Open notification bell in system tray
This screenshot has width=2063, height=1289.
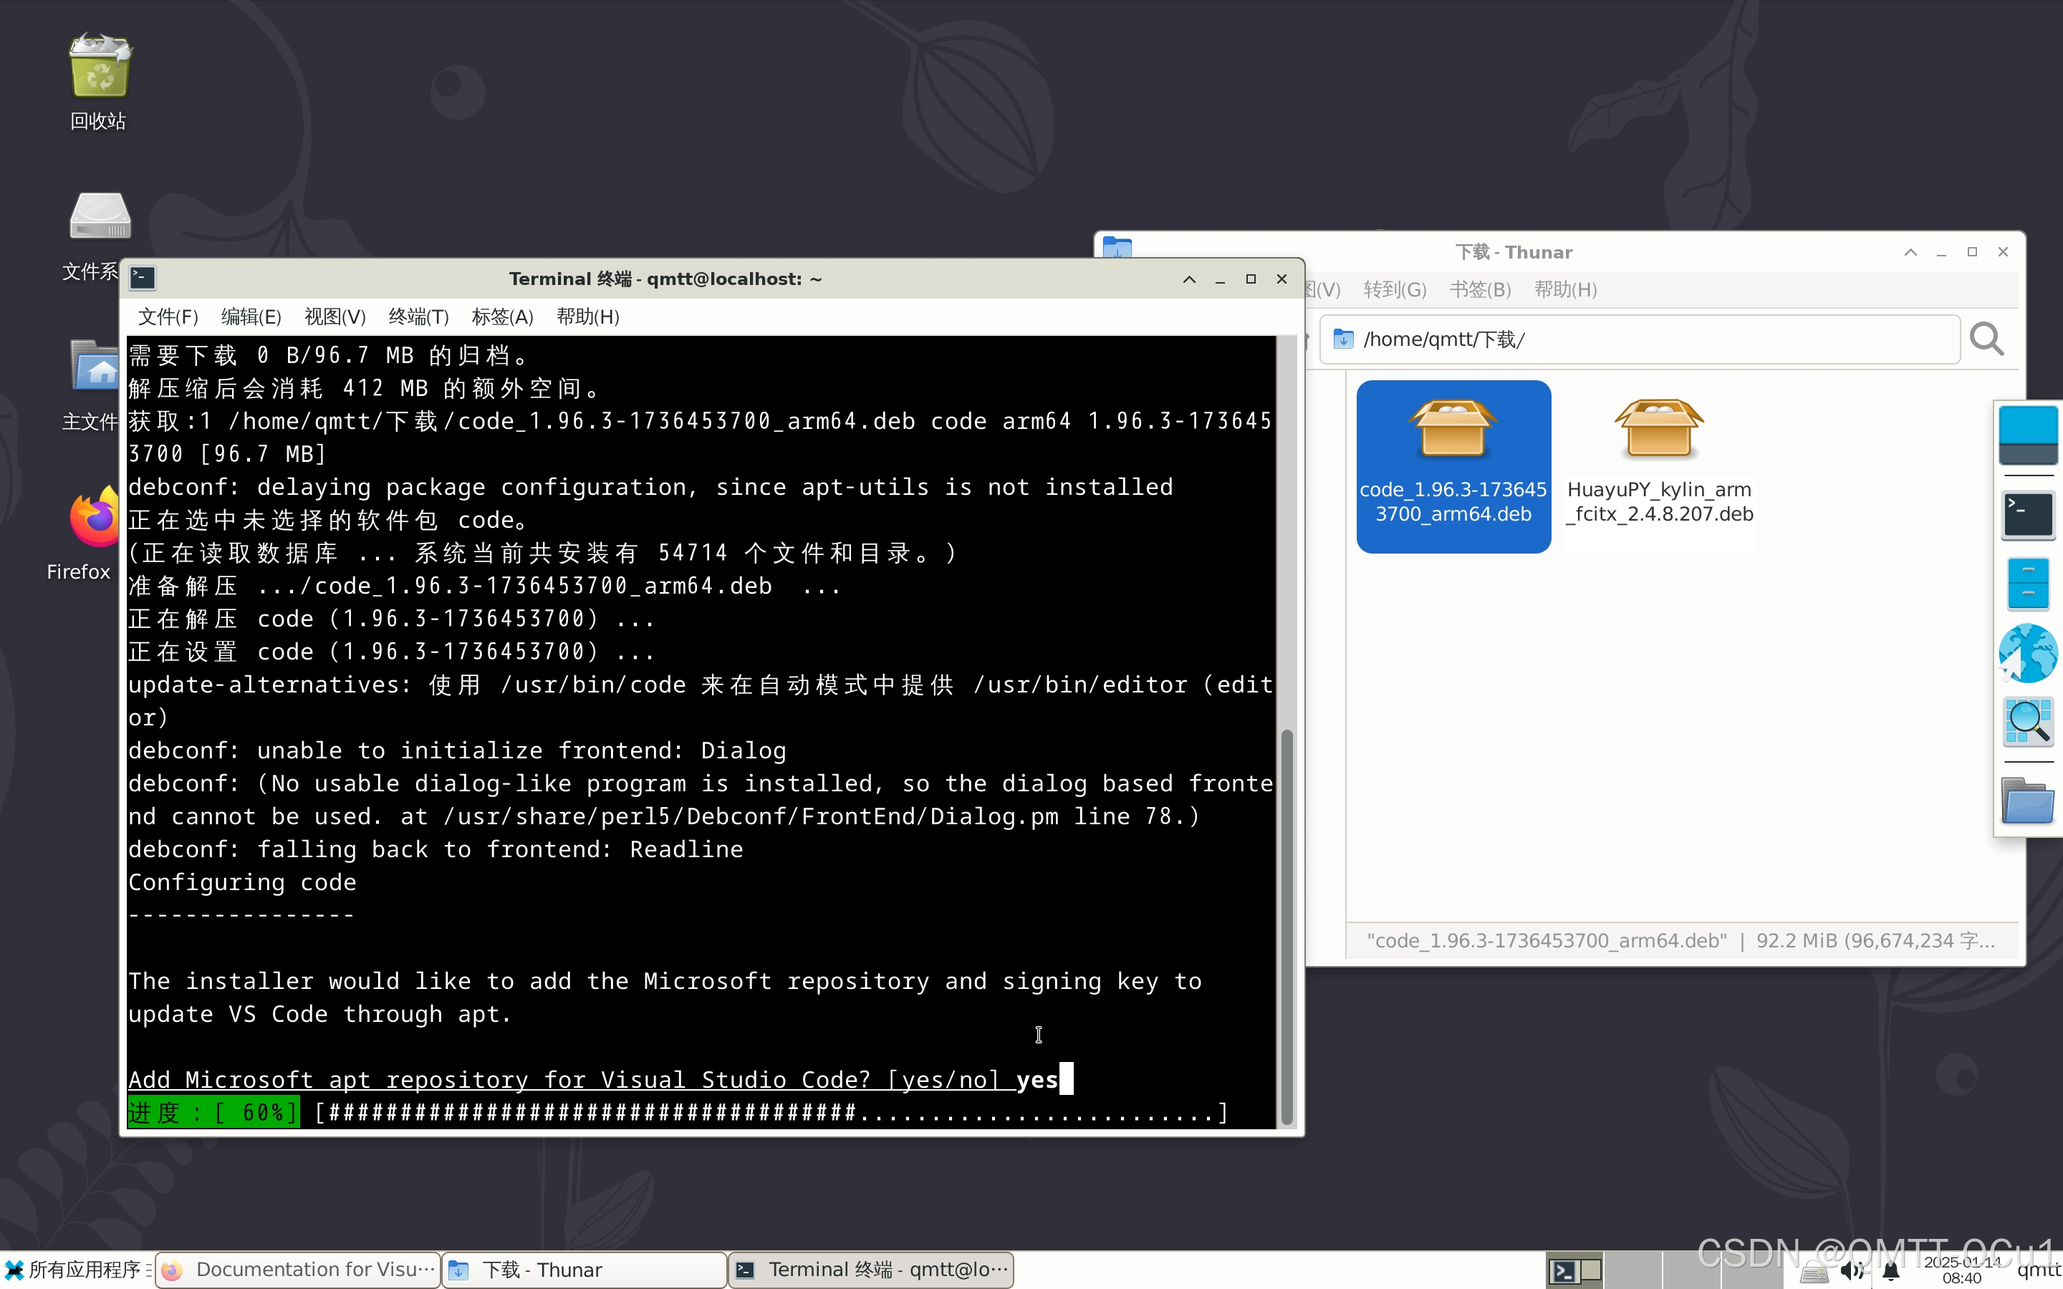pyautogui.click(x=1891, y=1271)
